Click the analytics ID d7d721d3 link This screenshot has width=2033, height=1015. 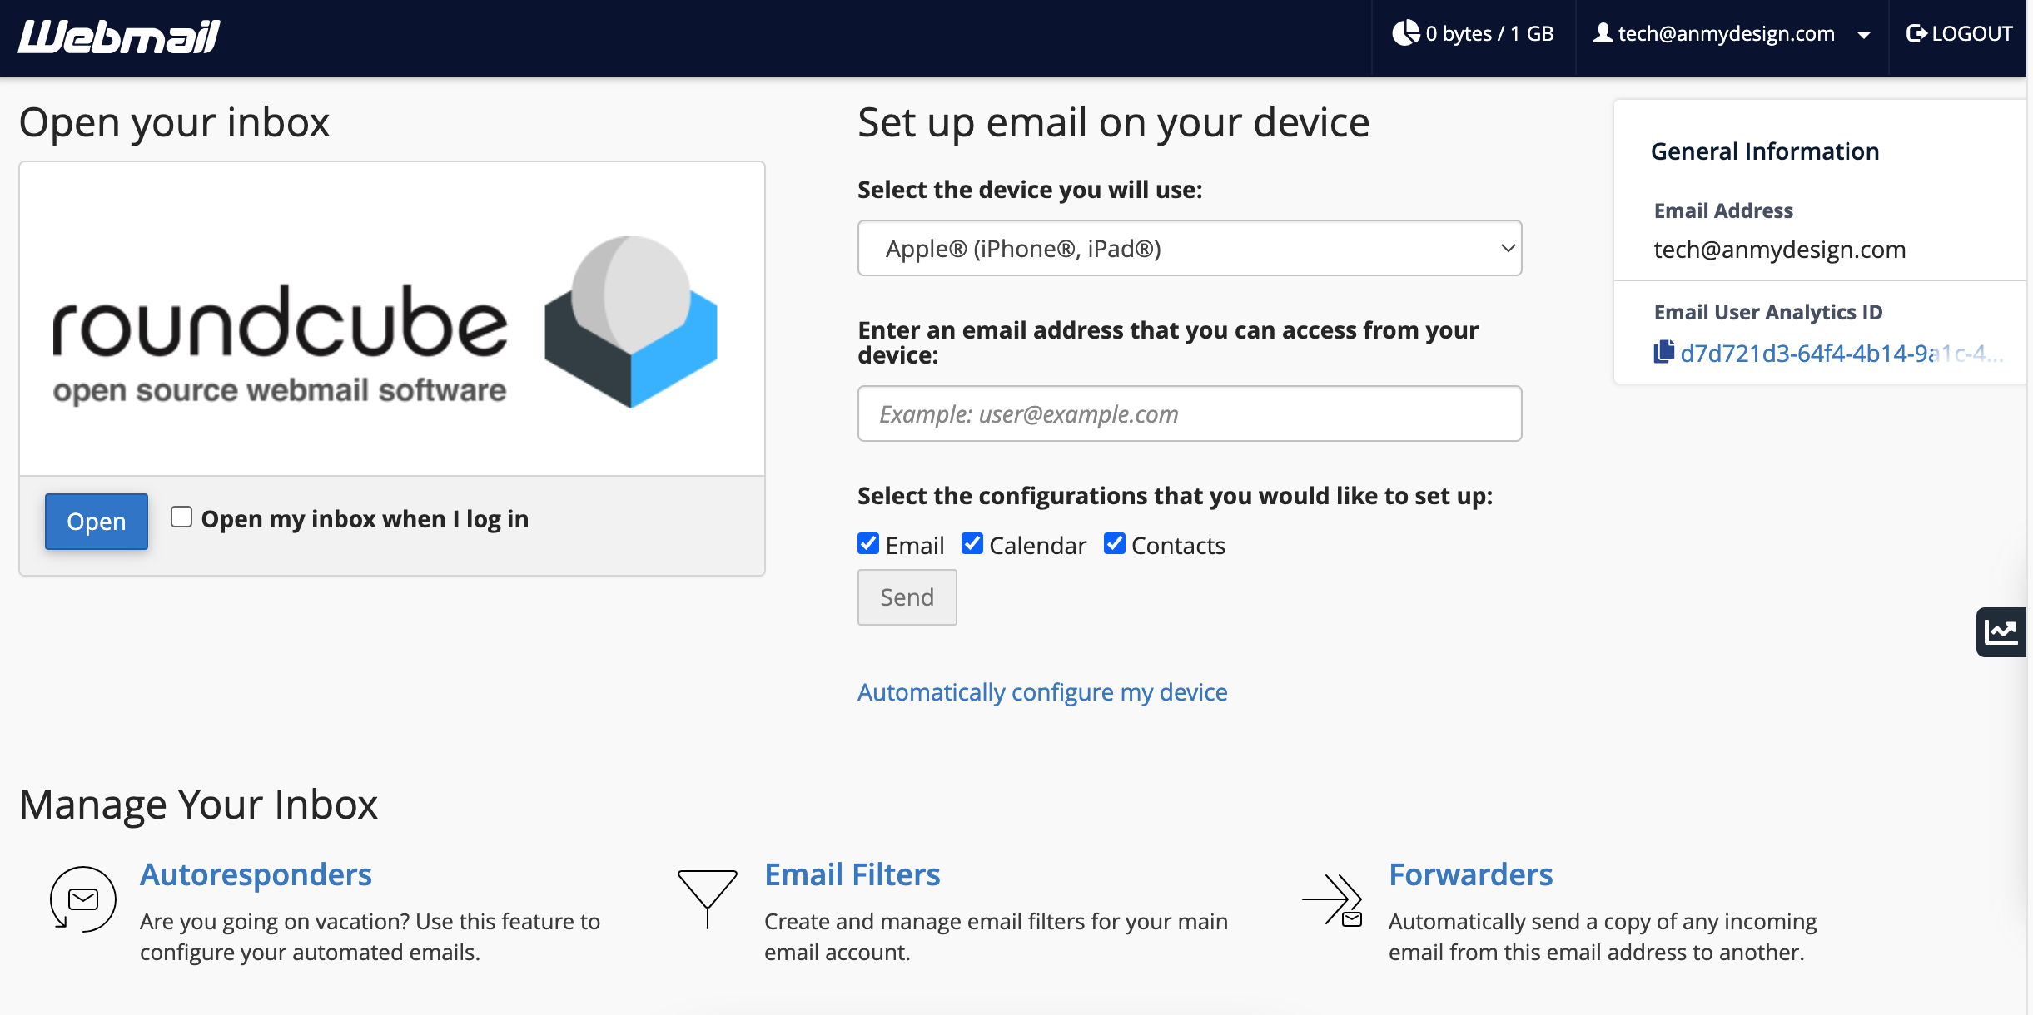(x=1842, y=354)
